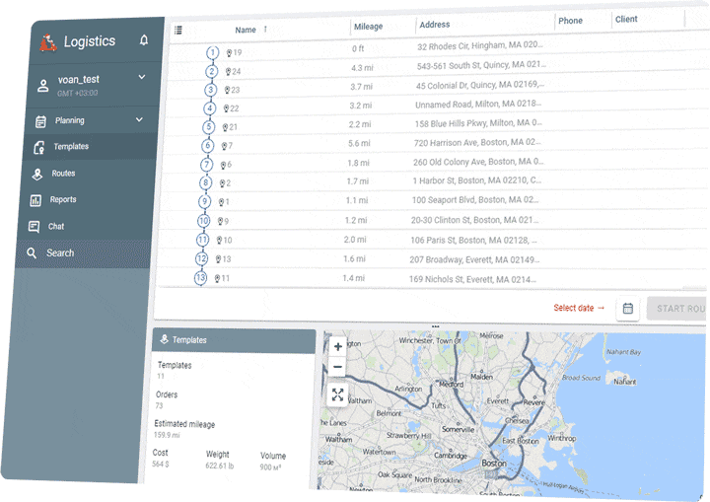This screenshot has height=502, width=710.
Task: Click the Planning calendar icon
Action: click(40, 121)
